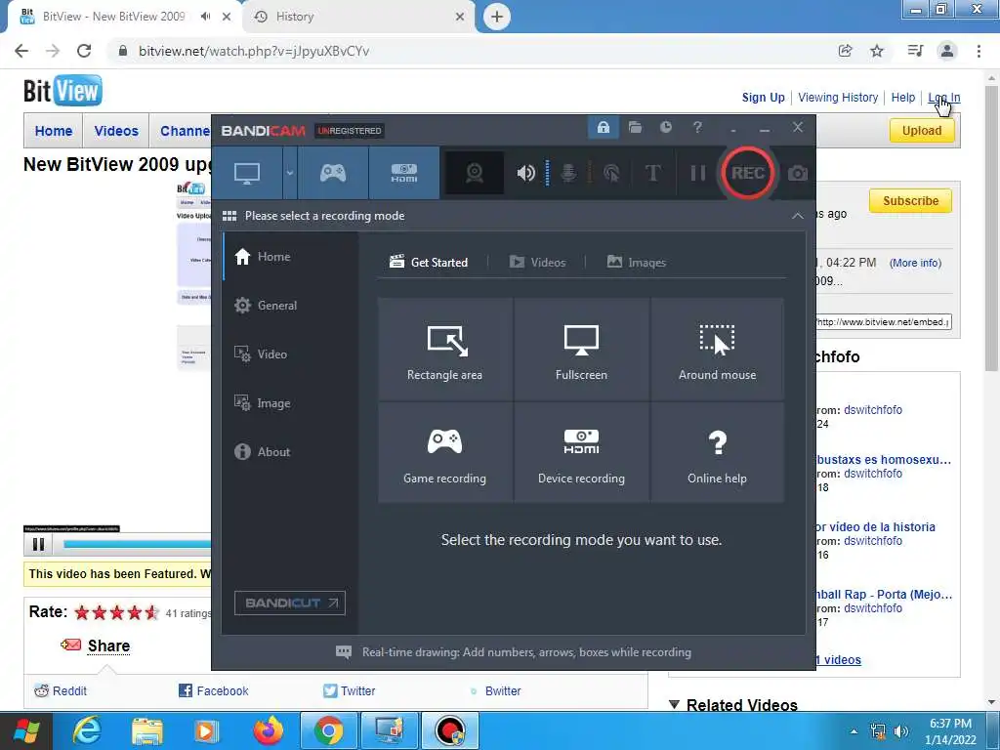Click the yellow Subscribe button

(x=910, y=201)
